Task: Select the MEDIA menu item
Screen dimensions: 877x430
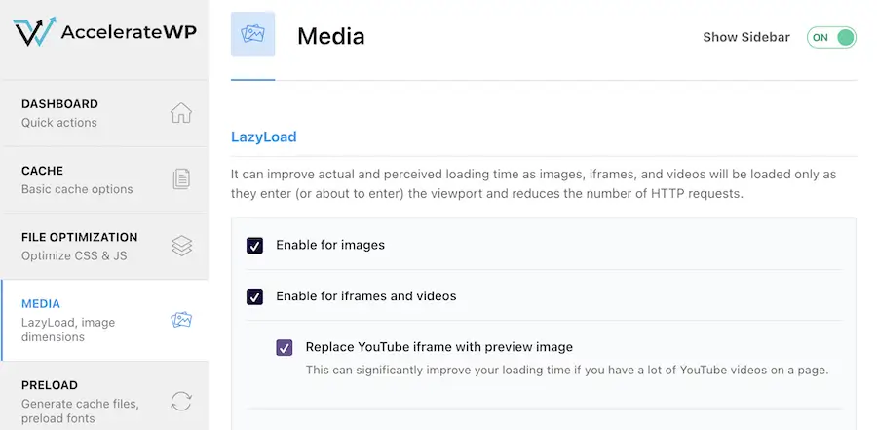Action: tap(104, 320)
